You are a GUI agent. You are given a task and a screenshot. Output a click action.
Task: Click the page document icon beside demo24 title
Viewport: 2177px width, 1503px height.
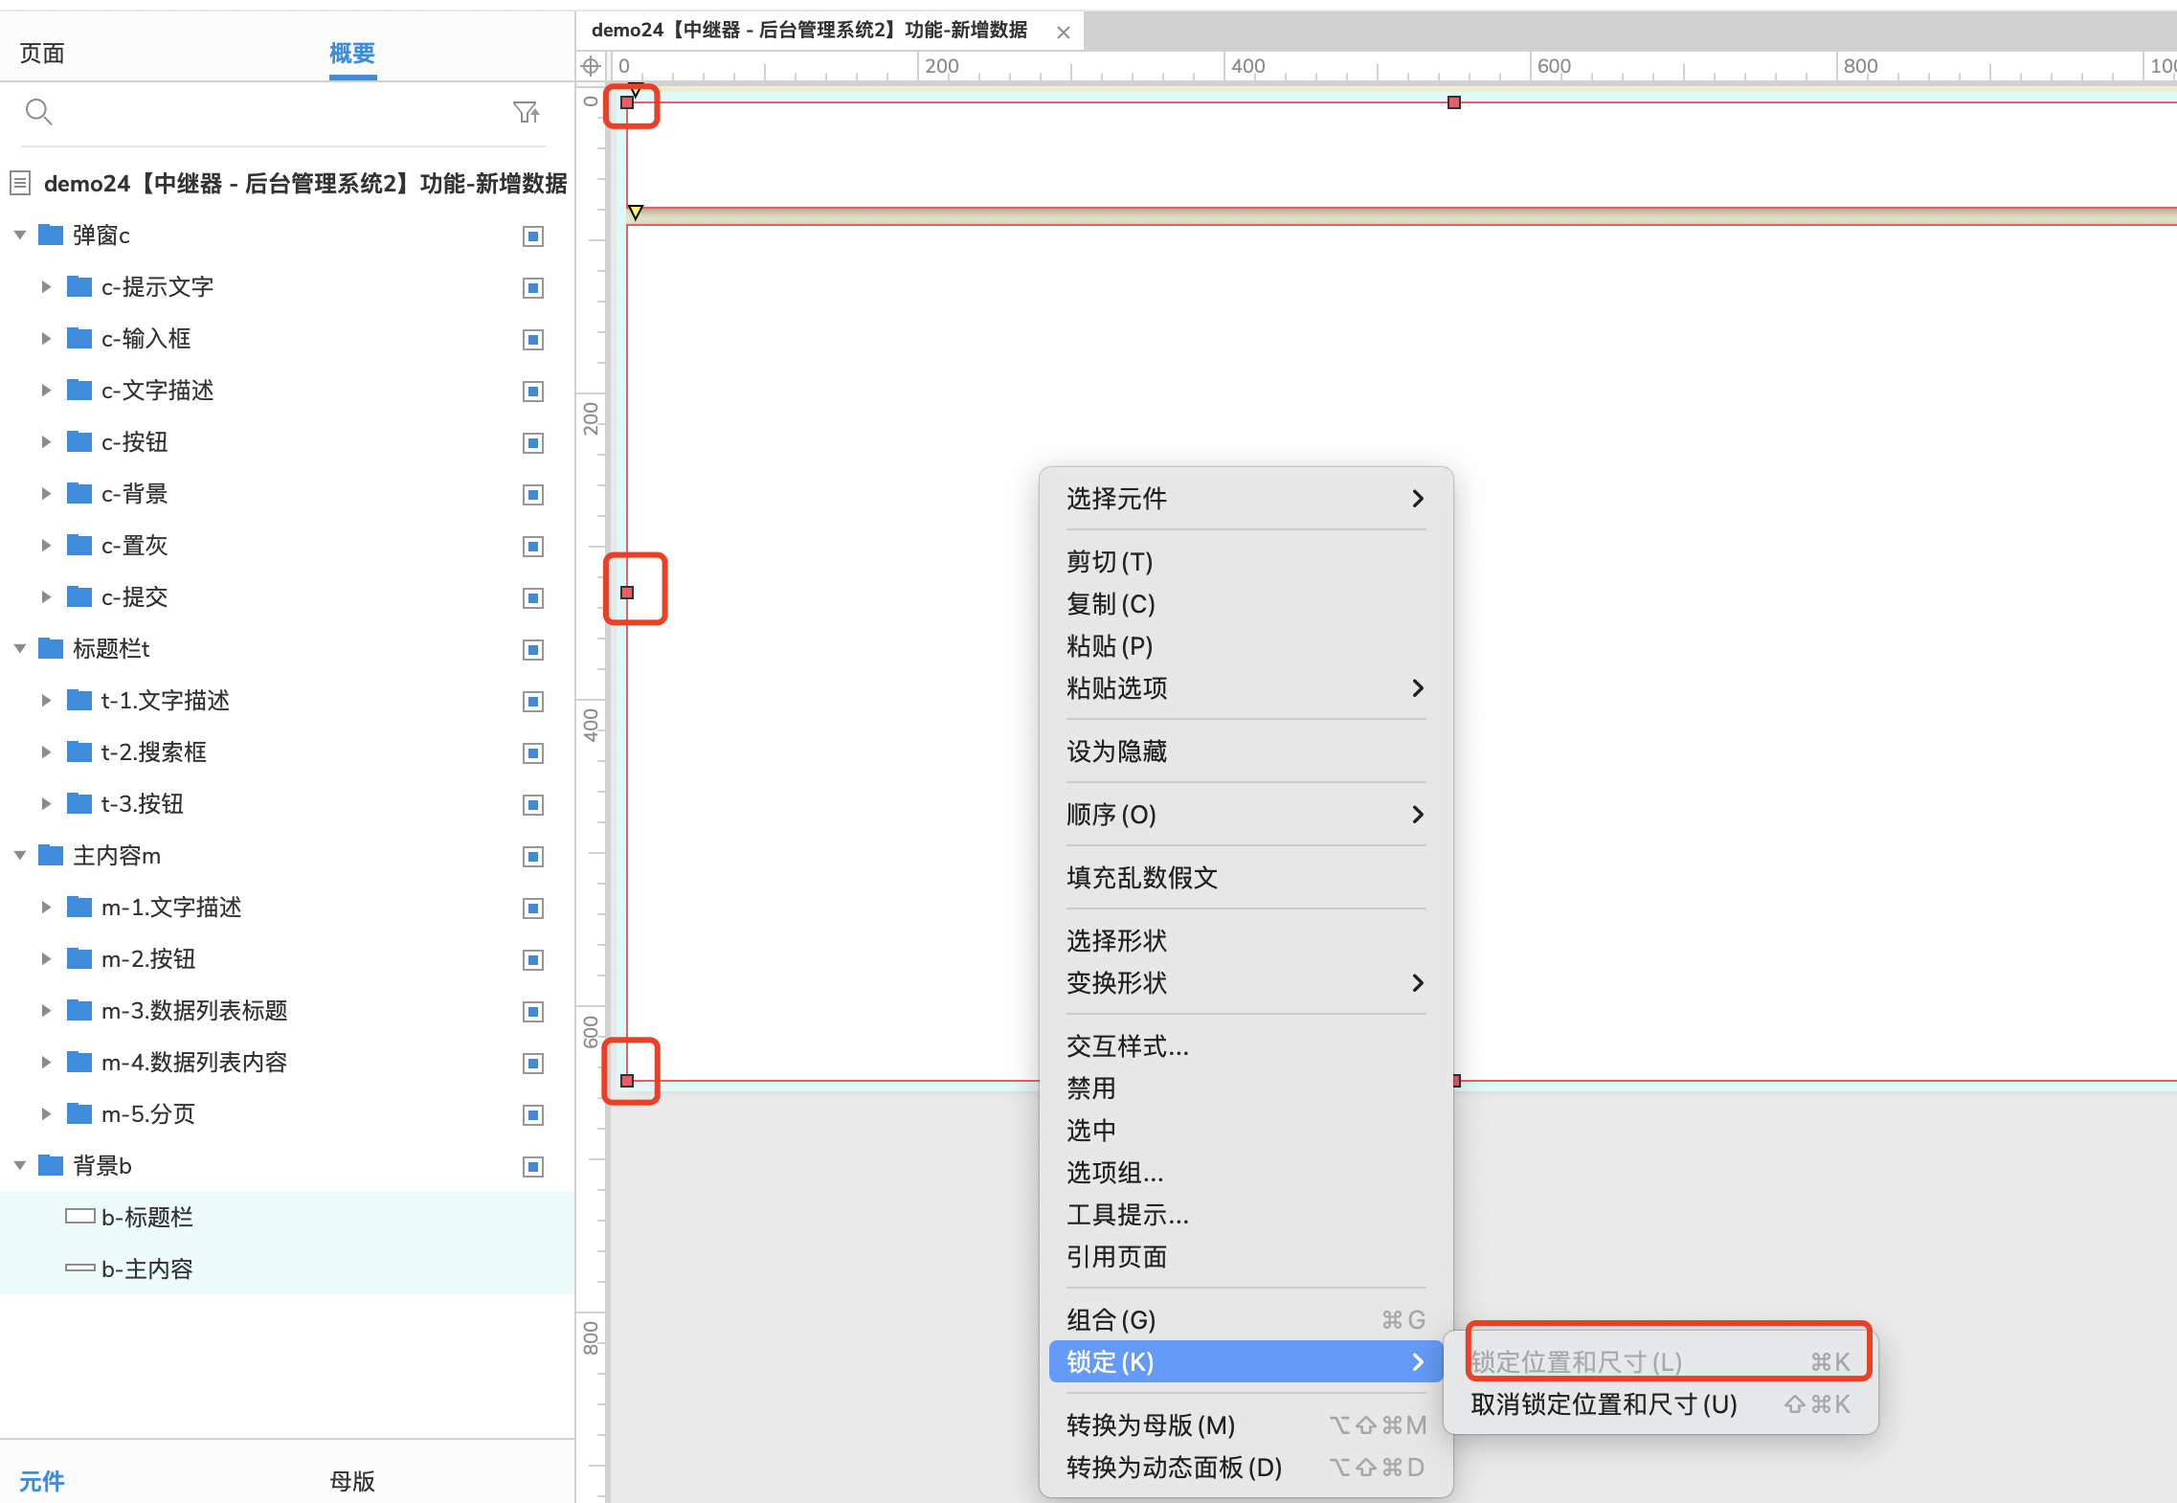pos(20,182)
